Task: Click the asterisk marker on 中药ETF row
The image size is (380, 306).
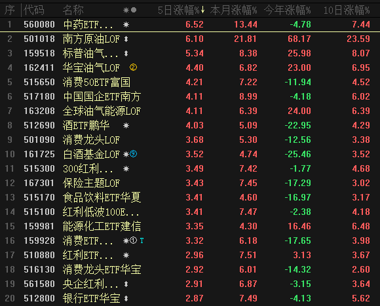Action: [x=126, y=24]
